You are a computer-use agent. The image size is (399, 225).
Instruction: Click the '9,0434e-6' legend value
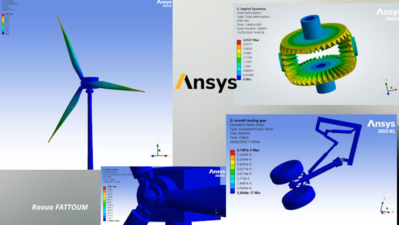pos(245,188)
